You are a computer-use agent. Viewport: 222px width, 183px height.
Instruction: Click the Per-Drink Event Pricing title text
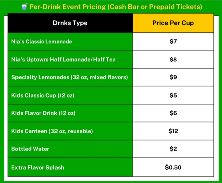pyautogui.click(x=115, y=7)
